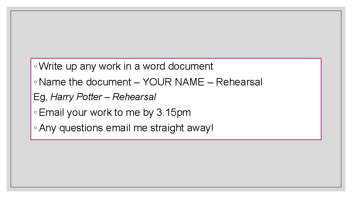Click the gray slide area above the text box

(x=176, y=34)
